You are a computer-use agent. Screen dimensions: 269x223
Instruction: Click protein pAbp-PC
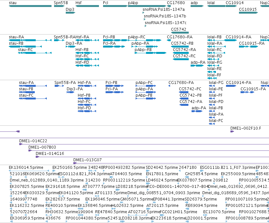point(146,86)
